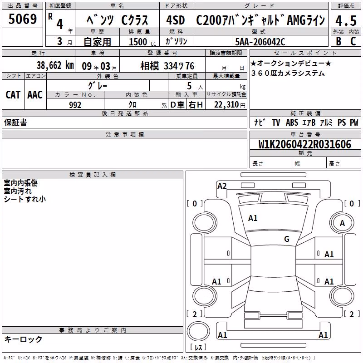The height and width of the screenshot is (363, 363).
Task: Click the アルミ equipment entry
Action: (326, 123)
